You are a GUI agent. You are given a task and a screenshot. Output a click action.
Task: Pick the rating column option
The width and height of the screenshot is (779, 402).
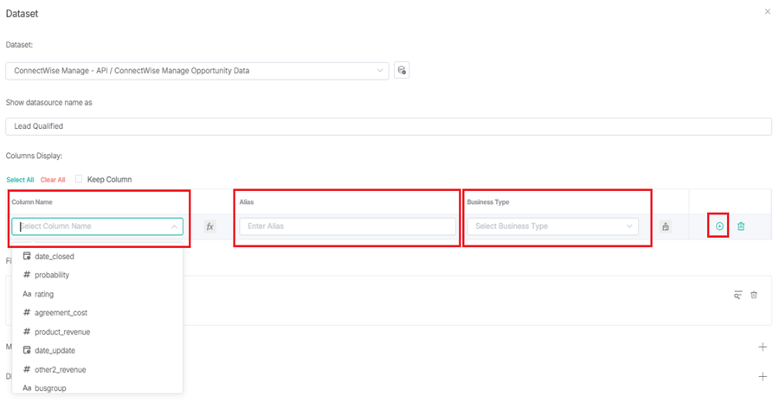click(x=44, y=294)
